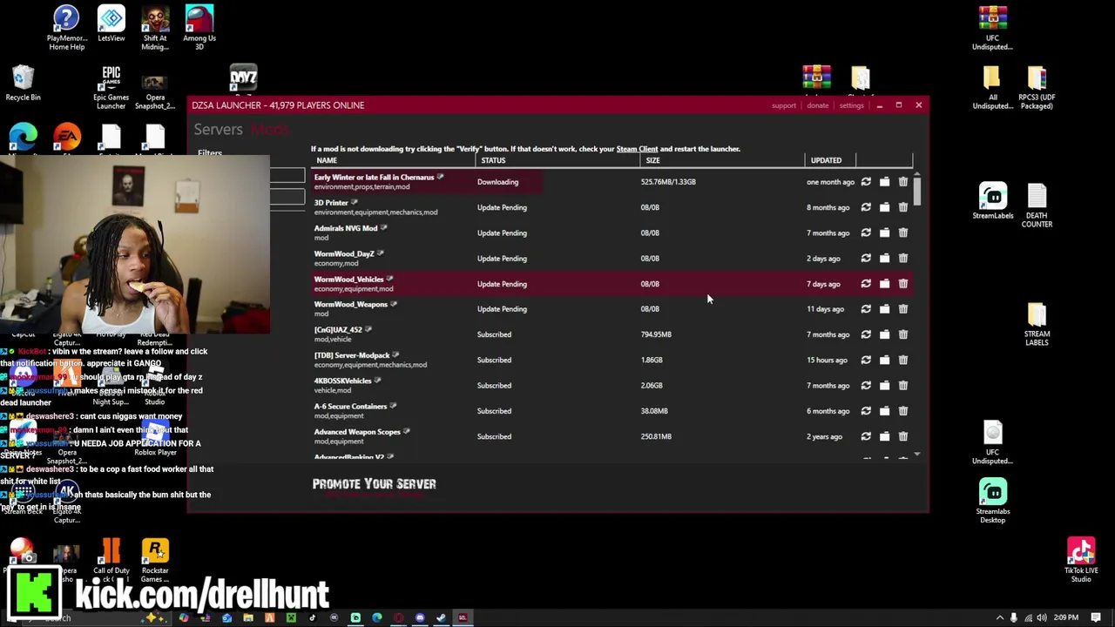Delete the Early Winter Chernarus mod

pos(903,182)
